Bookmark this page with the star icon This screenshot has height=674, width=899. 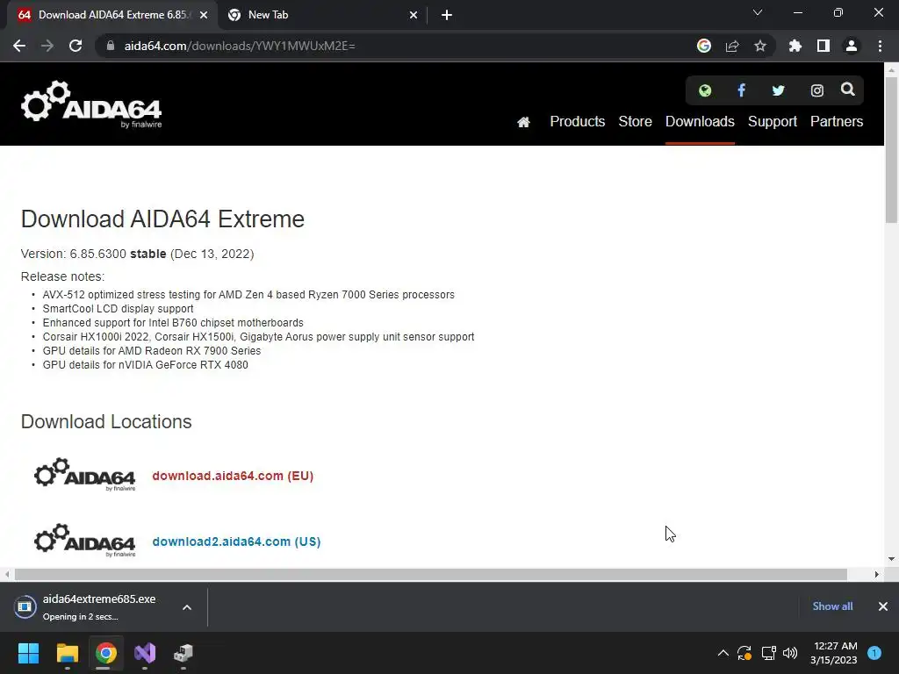point(760,46)
